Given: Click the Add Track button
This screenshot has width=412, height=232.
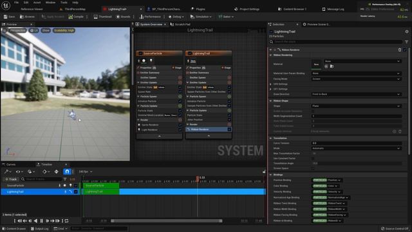Looking at the screenshot, I should pos(11,179).
